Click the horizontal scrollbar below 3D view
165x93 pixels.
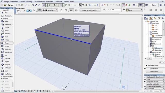point(96,91)
